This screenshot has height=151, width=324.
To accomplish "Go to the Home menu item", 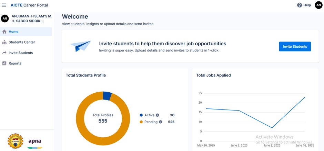I will coord(26,32).
